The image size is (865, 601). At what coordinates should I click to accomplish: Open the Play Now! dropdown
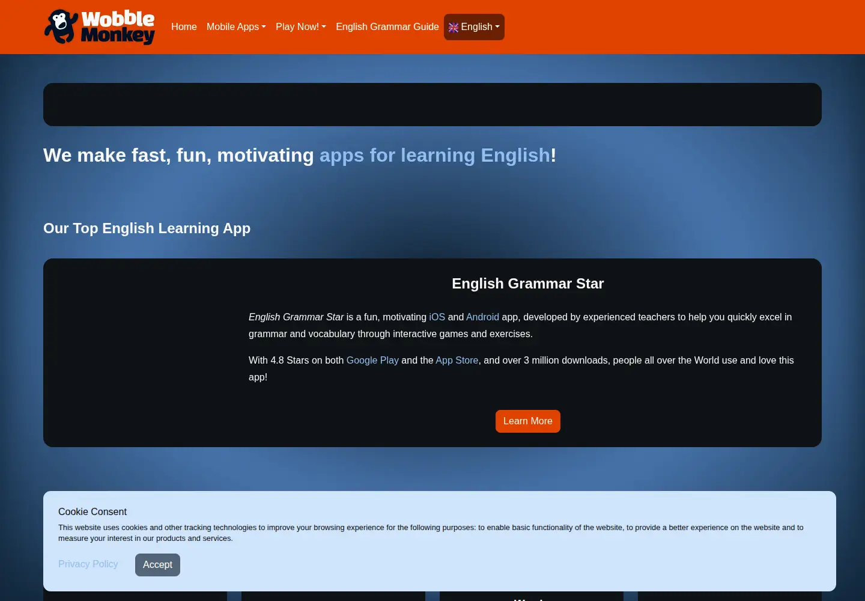pyautogui.click(x=301, y=27)
